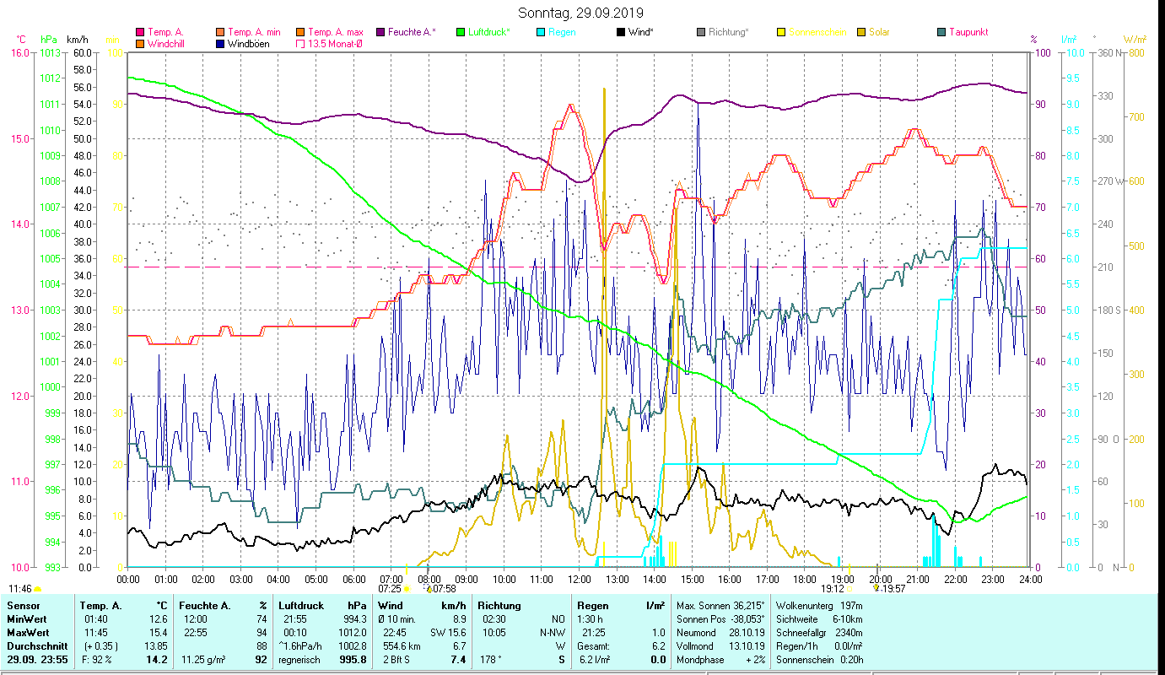Click the 'Gesamt:' rain total label
The image size is (1165, 675).
592,645
